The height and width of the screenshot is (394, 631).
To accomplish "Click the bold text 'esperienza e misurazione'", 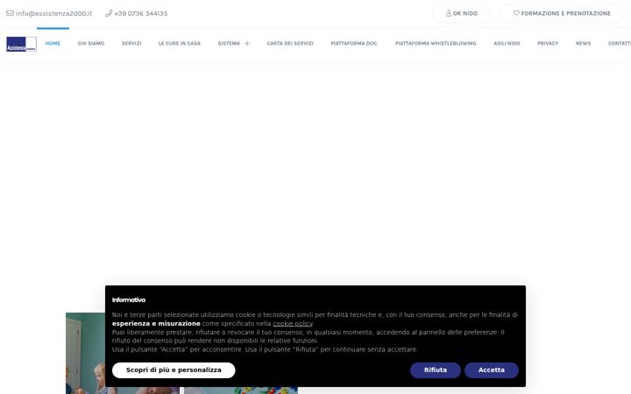I will click(156, 324).
